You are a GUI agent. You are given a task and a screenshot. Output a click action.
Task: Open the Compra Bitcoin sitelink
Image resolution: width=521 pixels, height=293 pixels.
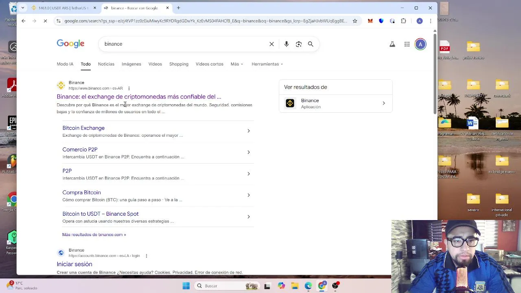tap(81, 192)
